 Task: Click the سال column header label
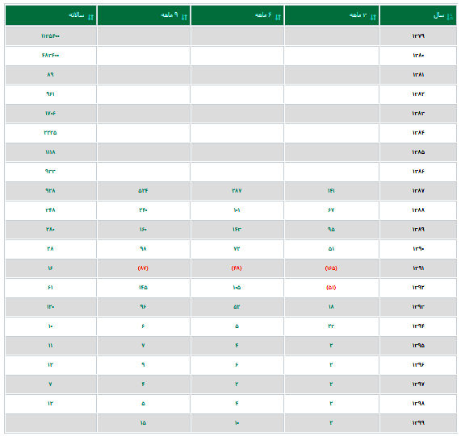pos(439,15)
